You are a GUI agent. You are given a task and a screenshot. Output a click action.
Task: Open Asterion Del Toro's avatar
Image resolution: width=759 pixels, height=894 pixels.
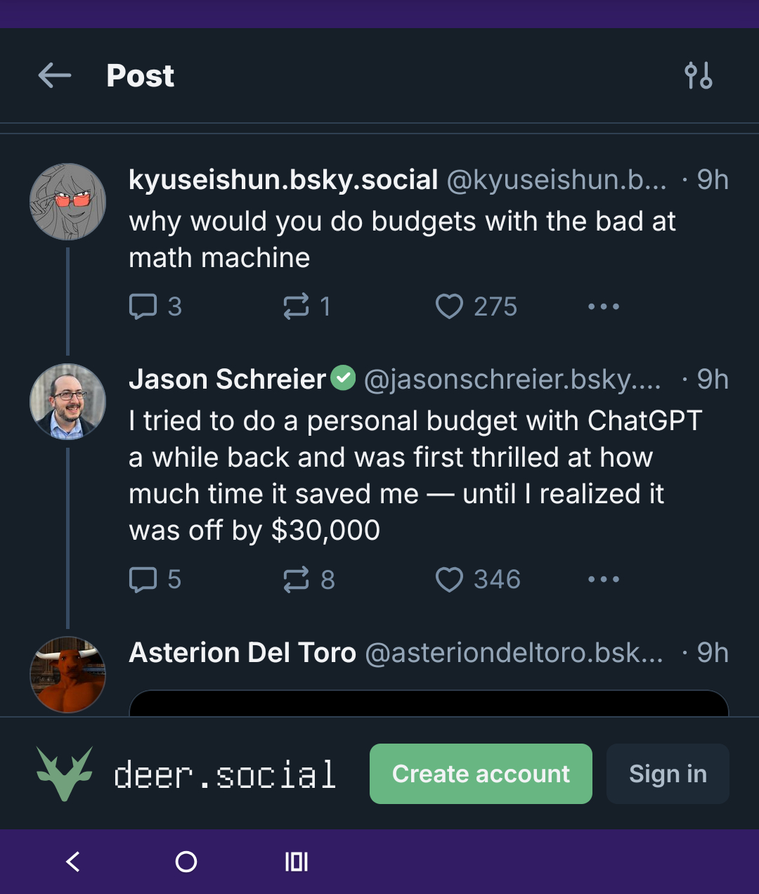(68, 674)
